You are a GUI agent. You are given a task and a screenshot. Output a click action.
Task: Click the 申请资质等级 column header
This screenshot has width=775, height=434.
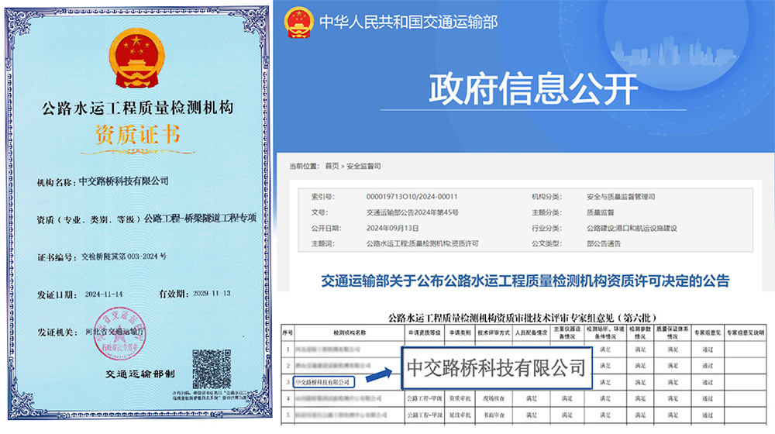(425, 332)
